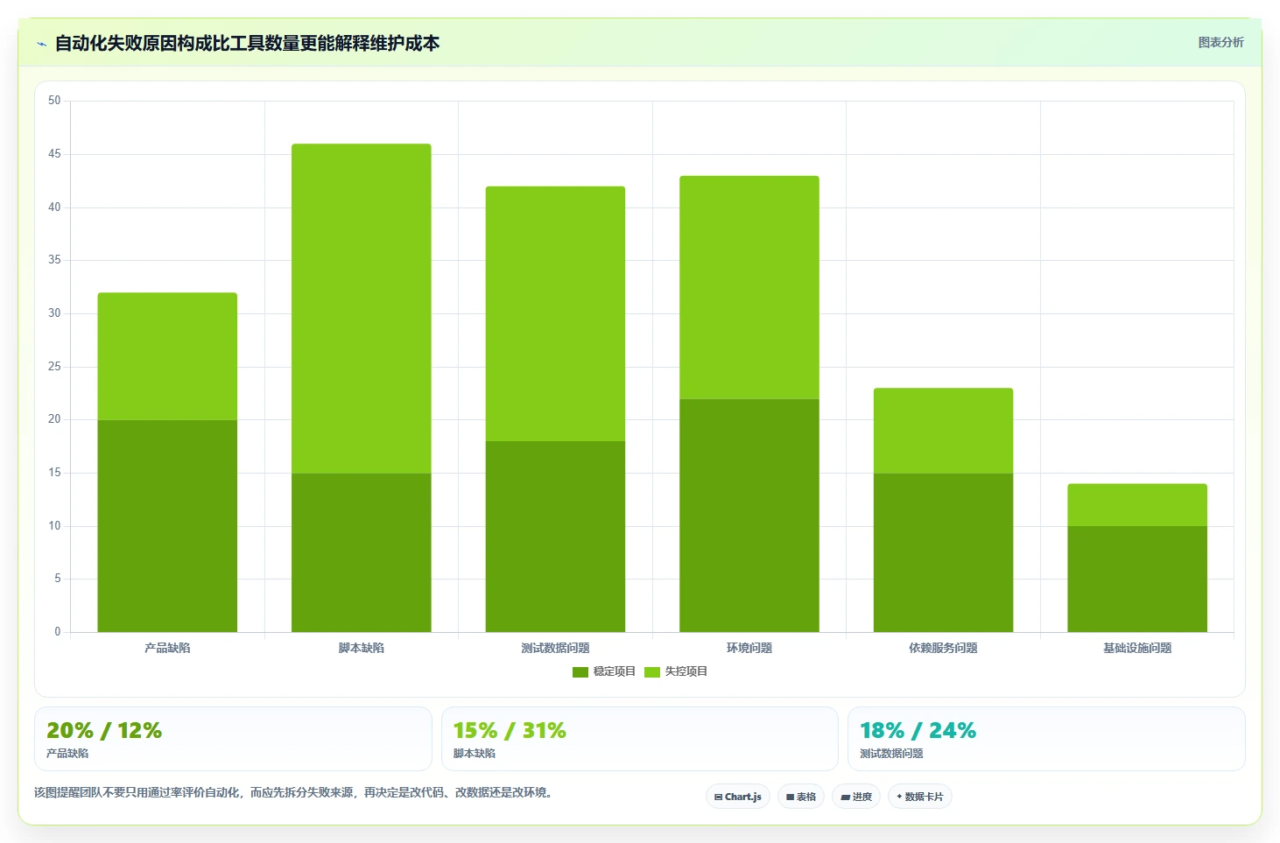Click the light green 失控项目 legend swatch
This screenshot has height=843, width=1280.
click(x=652, y=672)
